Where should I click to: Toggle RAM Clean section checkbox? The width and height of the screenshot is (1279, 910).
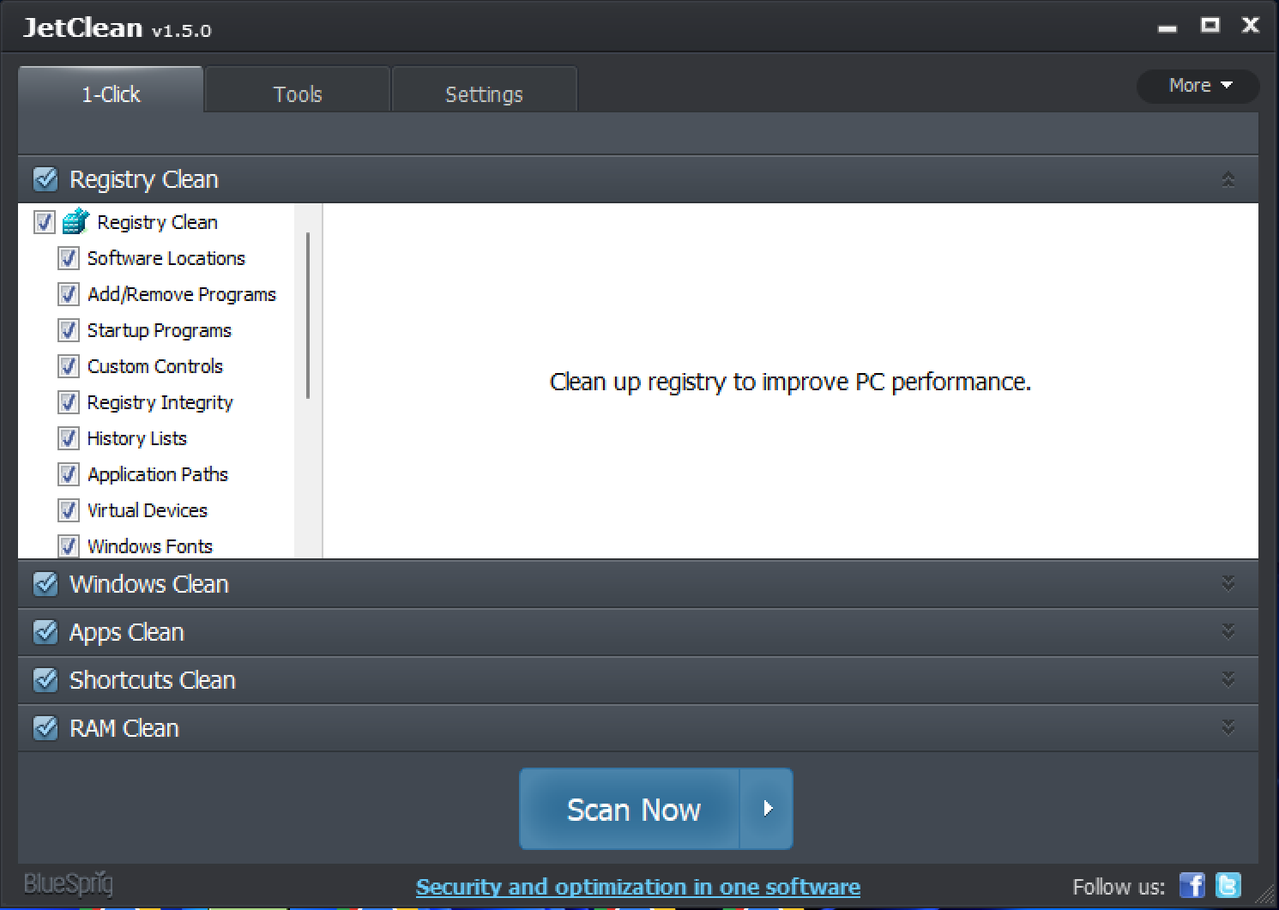tap(45, 728)
